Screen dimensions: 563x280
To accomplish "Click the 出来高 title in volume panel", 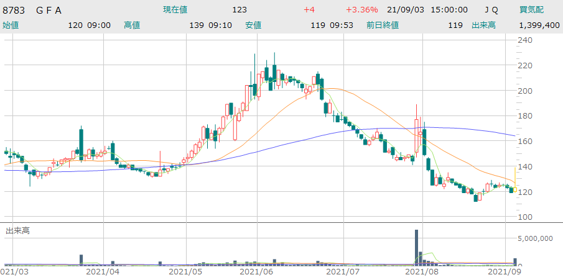I will (17, 231).
